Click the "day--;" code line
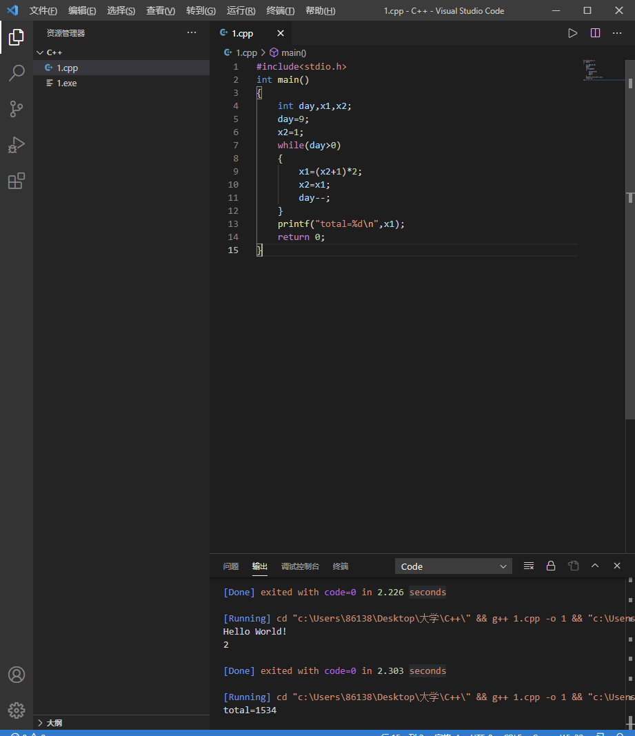This screenshot has height=736, width=635. pyautogui.click(x=314, y=198)
